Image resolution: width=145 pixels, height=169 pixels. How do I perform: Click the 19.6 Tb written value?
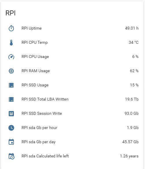coord(132,99)
